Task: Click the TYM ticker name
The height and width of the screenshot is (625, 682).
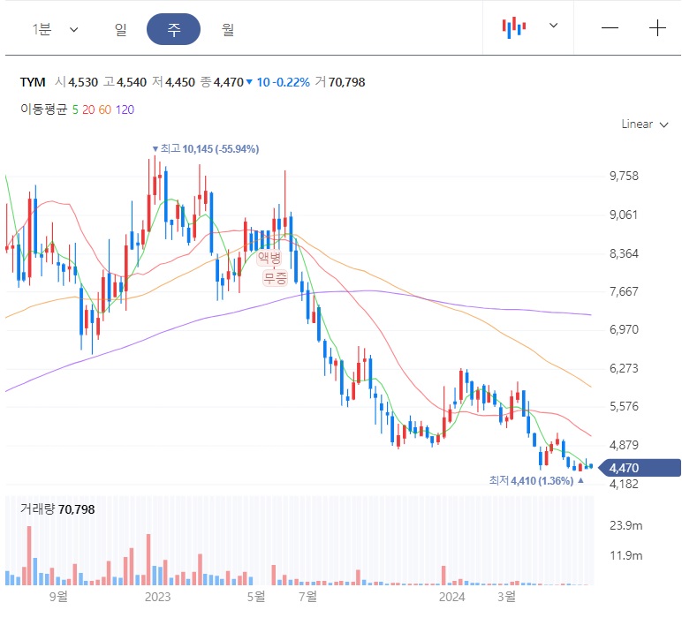Action: [33, 82]
